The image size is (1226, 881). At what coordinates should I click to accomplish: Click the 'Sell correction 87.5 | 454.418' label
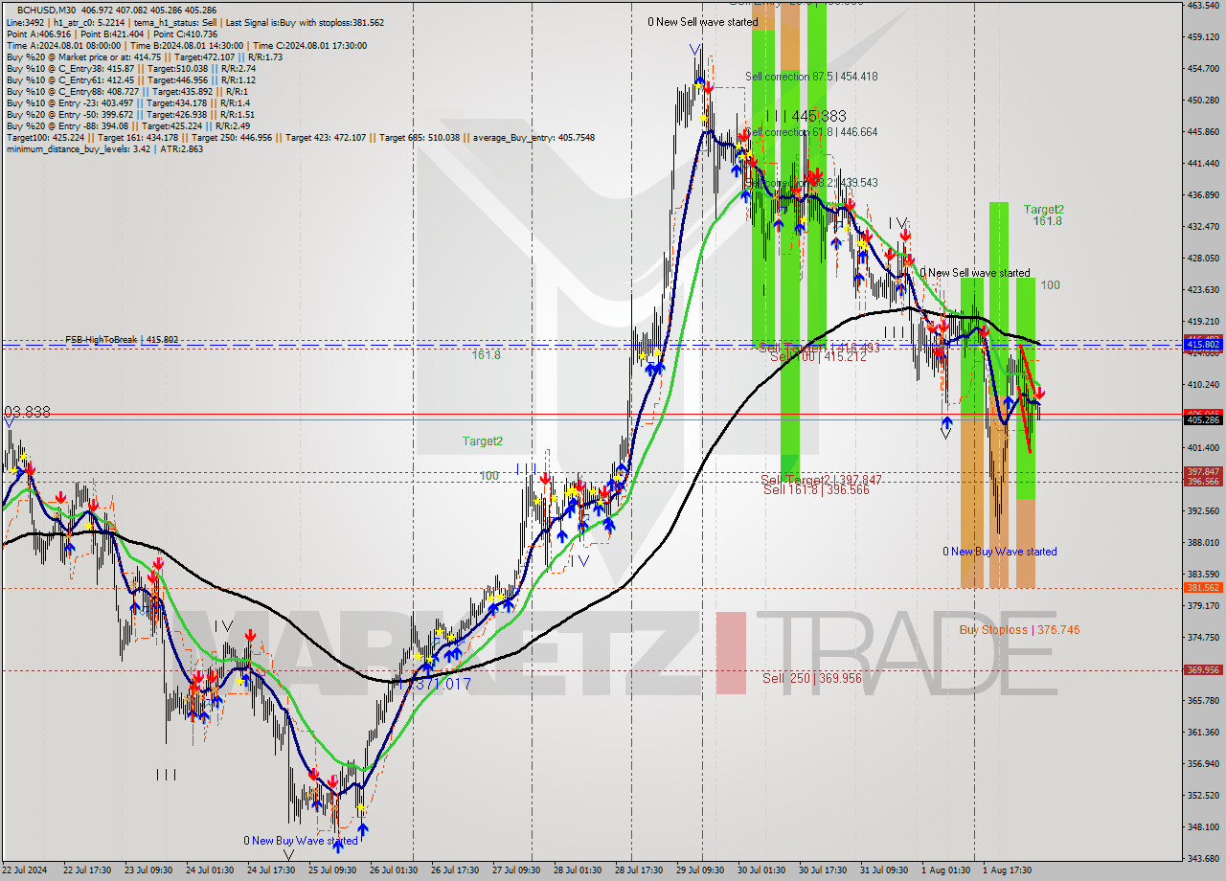click(x=811, y=77)
